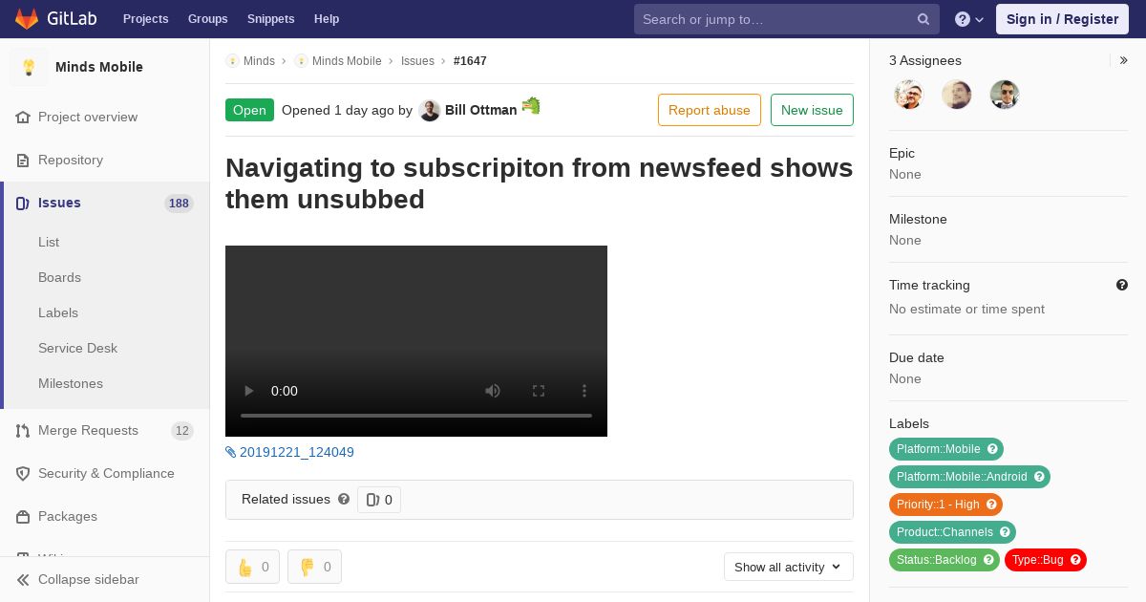1146x602 pixels.
Task: Click Minds breadcrumb link
Action: (x=259, y=61)
